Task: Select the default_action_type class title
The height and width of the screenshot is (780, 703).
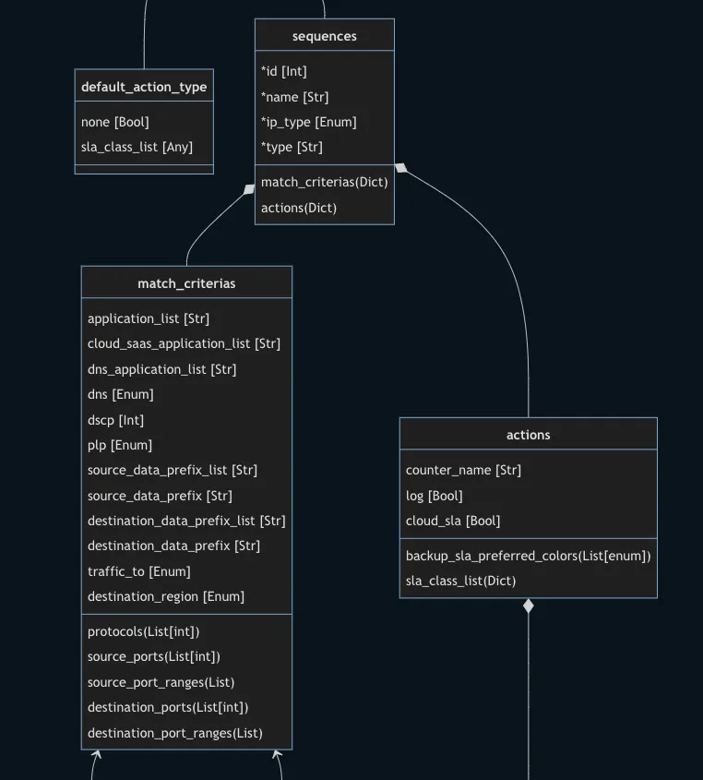Action: pyautogui.click(x=144, y=87)
